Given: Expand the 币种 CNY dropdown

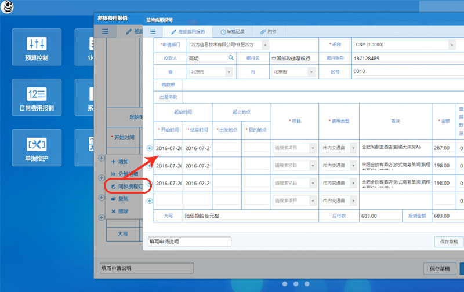Looking at the screenshot, I should (x=452, y=45).
